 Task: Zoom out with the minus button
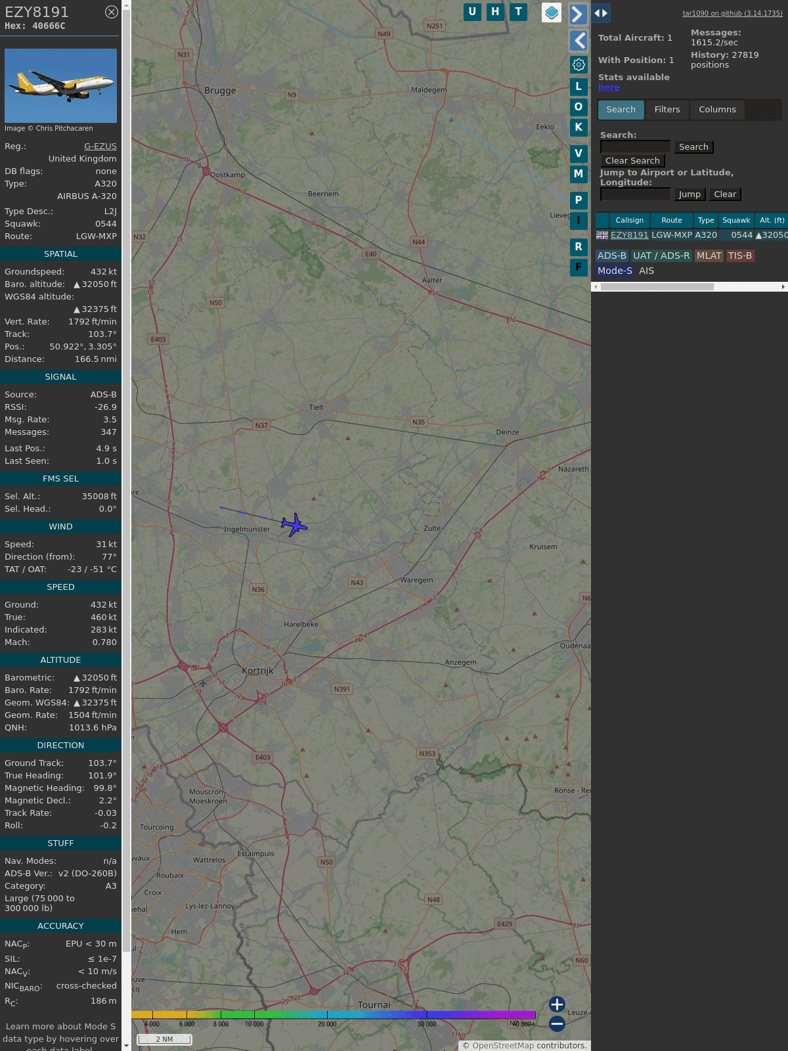[557, 1023]
